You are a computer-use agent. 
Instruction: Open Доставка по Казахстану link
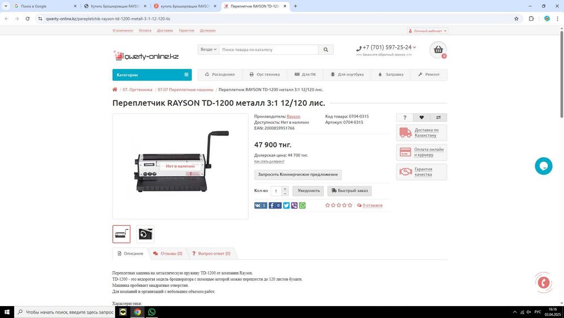(x=421, y=133)
